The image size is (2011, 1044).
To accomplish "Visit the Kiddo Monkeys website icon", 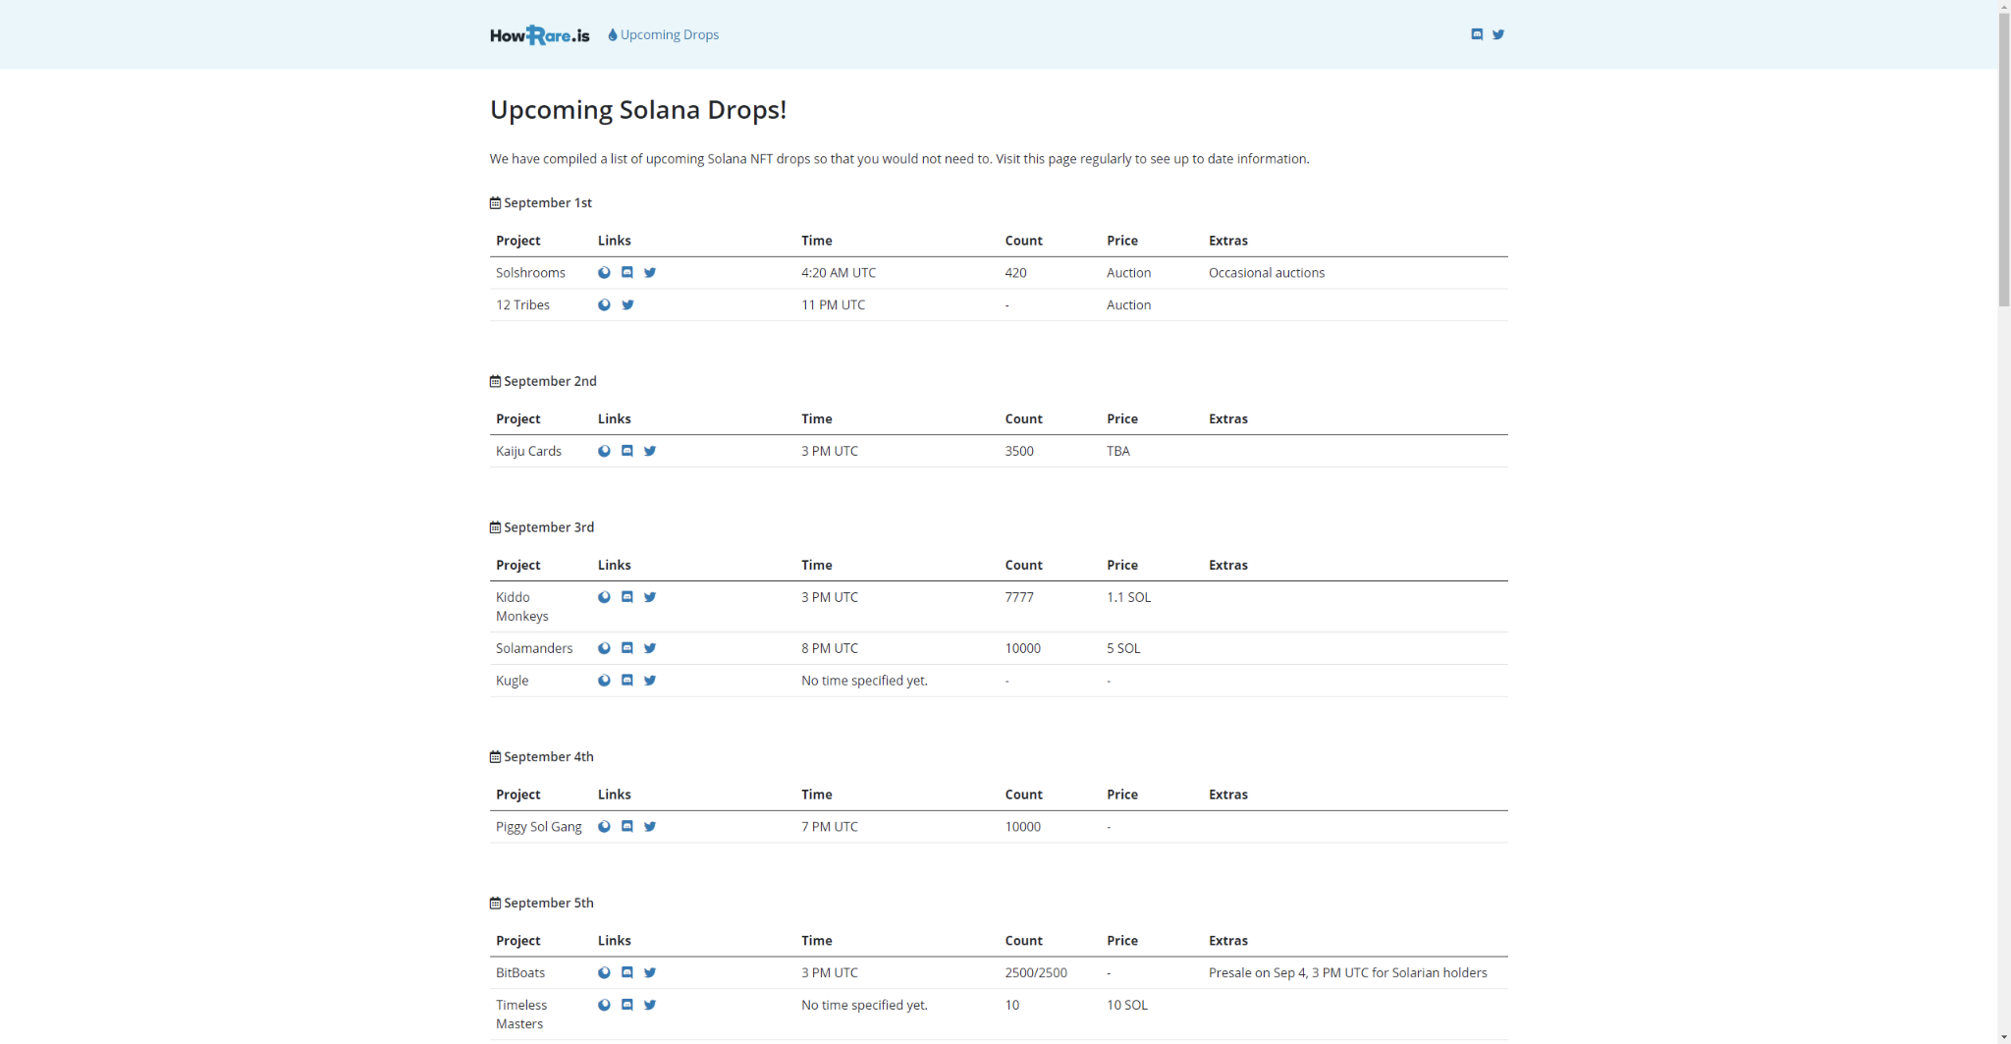I will pyautogui.click(x=604, y=597).
